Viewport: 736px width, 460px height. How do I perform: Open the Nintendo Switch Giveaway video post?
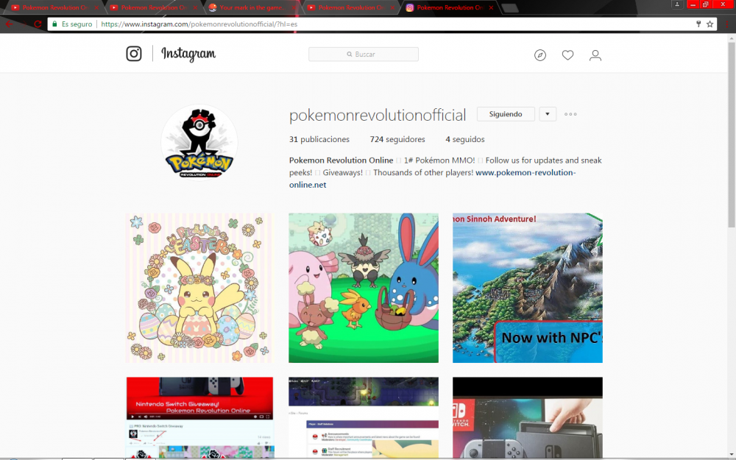[x=199, y=417]
